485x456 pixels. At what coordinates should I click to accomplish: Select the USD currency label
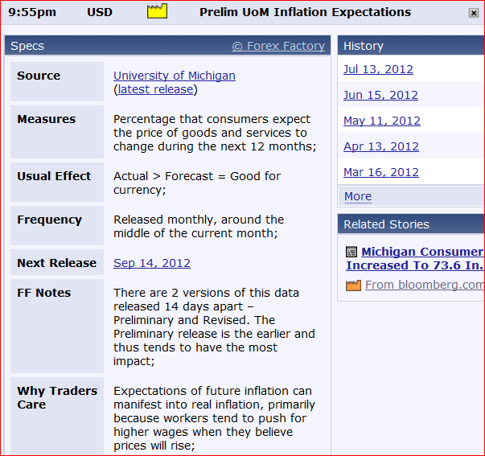tap(100, 12)
